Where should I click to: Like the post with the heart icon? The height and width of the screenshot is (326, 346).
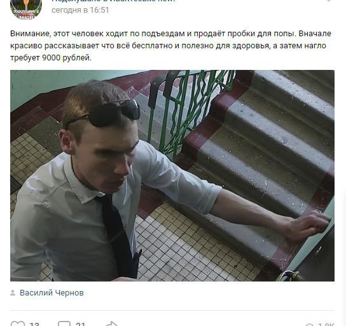[x=18, y=324]
